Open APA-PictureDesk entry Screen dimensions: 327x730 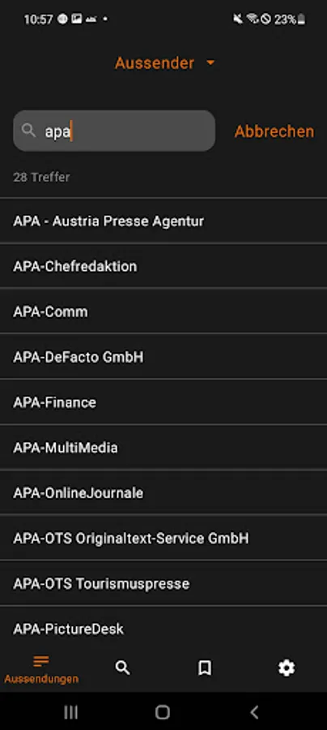click(163, 629)
